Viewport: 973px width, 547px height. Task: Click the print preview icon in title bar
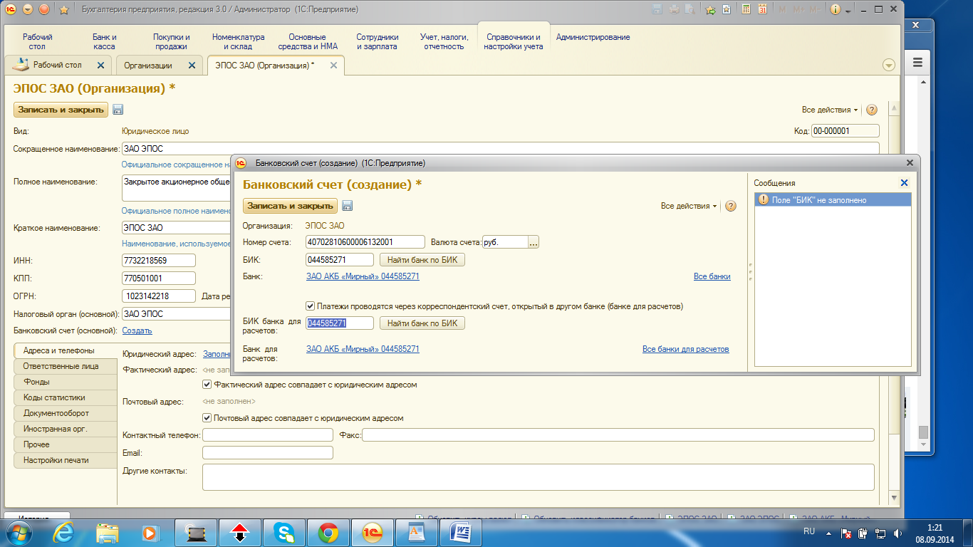[689, 10]
